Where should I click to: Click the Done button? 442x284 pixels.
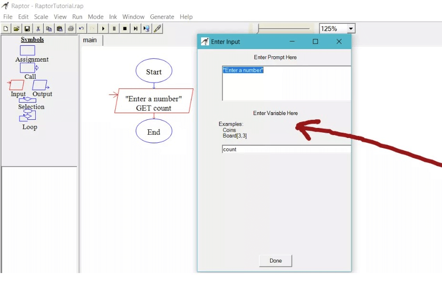[275, 261]
